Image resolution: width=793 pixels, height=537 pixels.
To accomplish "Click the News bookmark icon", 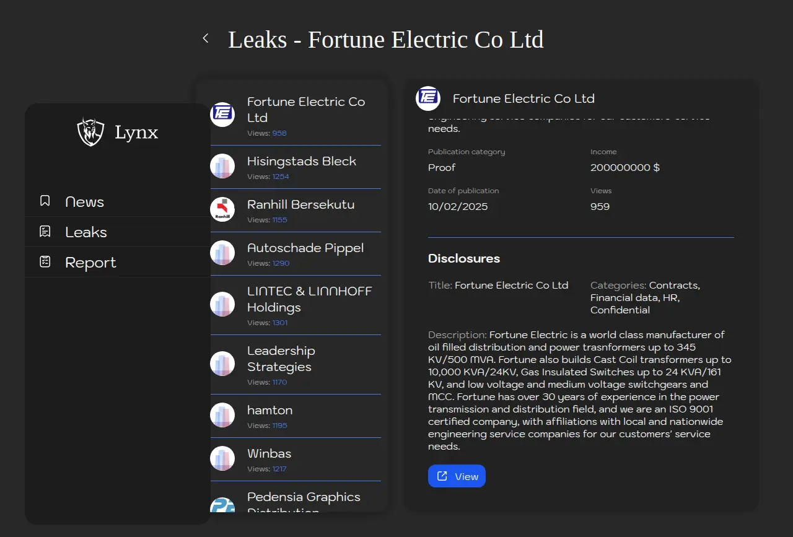I will [x=45, y=201].
